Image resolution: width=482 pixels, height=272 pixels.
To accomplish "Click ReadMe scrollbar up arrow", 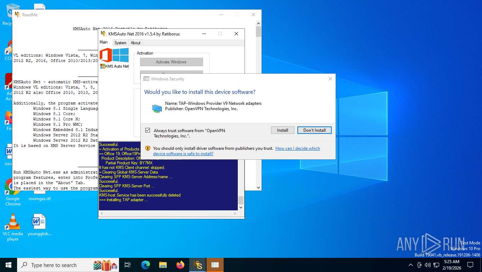I will pos(258,23).
